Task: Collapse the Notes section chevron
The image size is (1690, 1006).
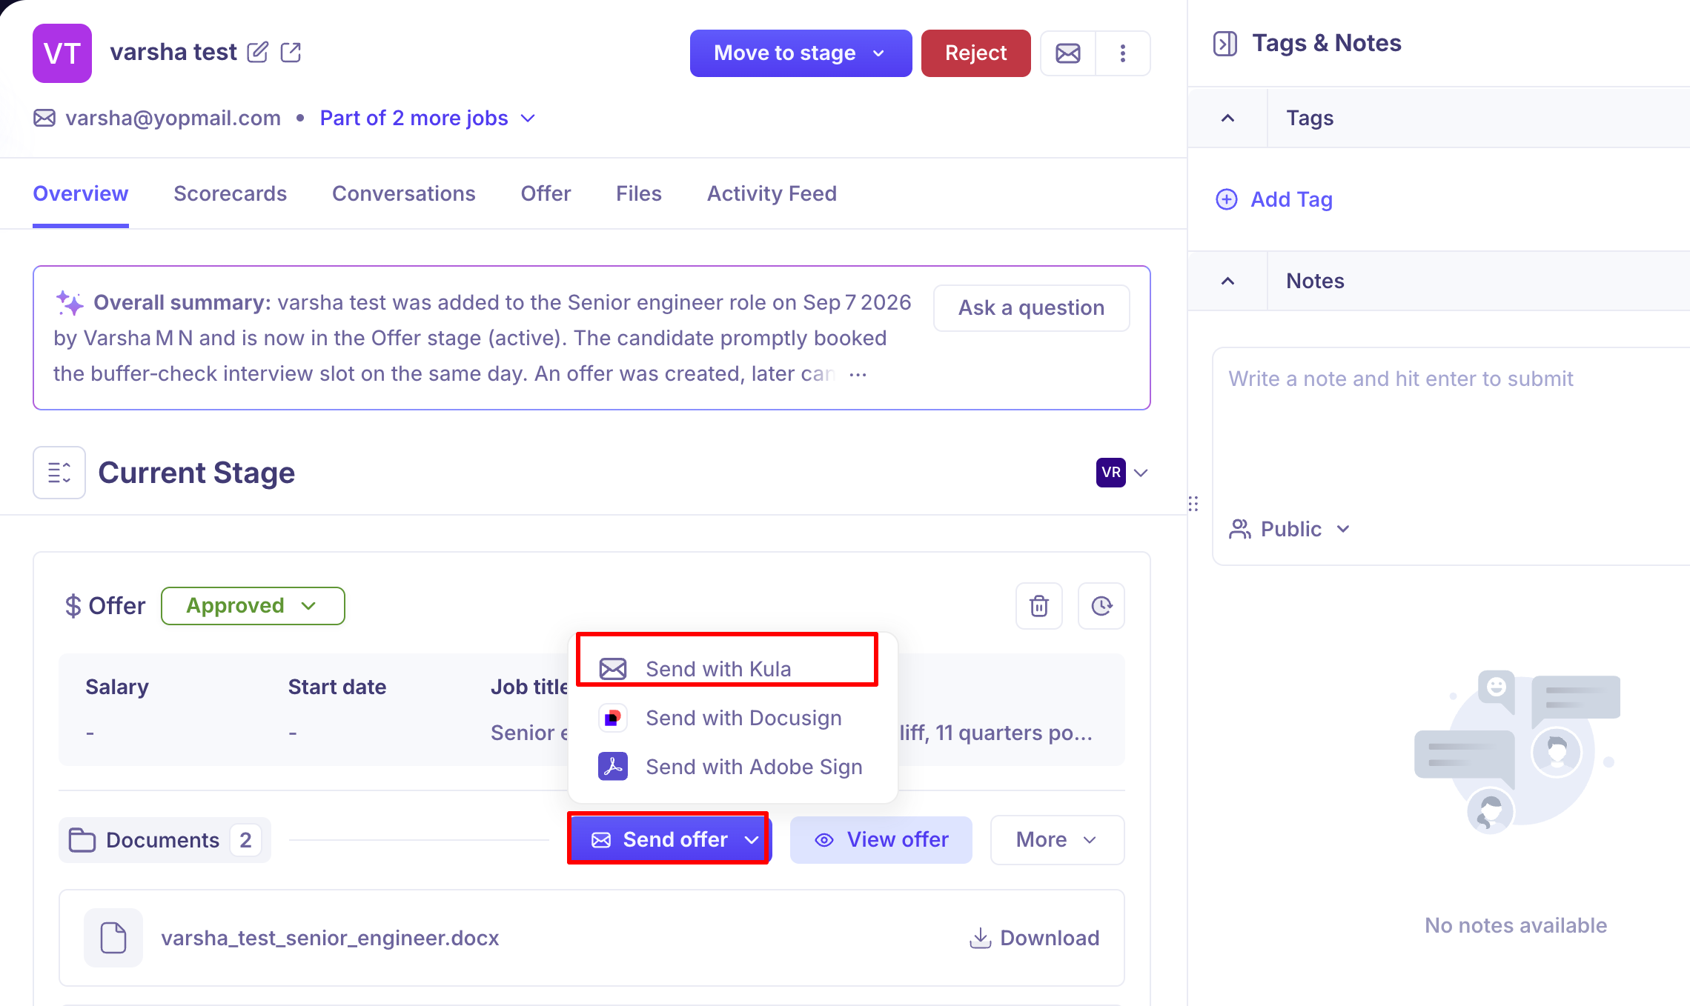Action: (x=1227, y=281)
